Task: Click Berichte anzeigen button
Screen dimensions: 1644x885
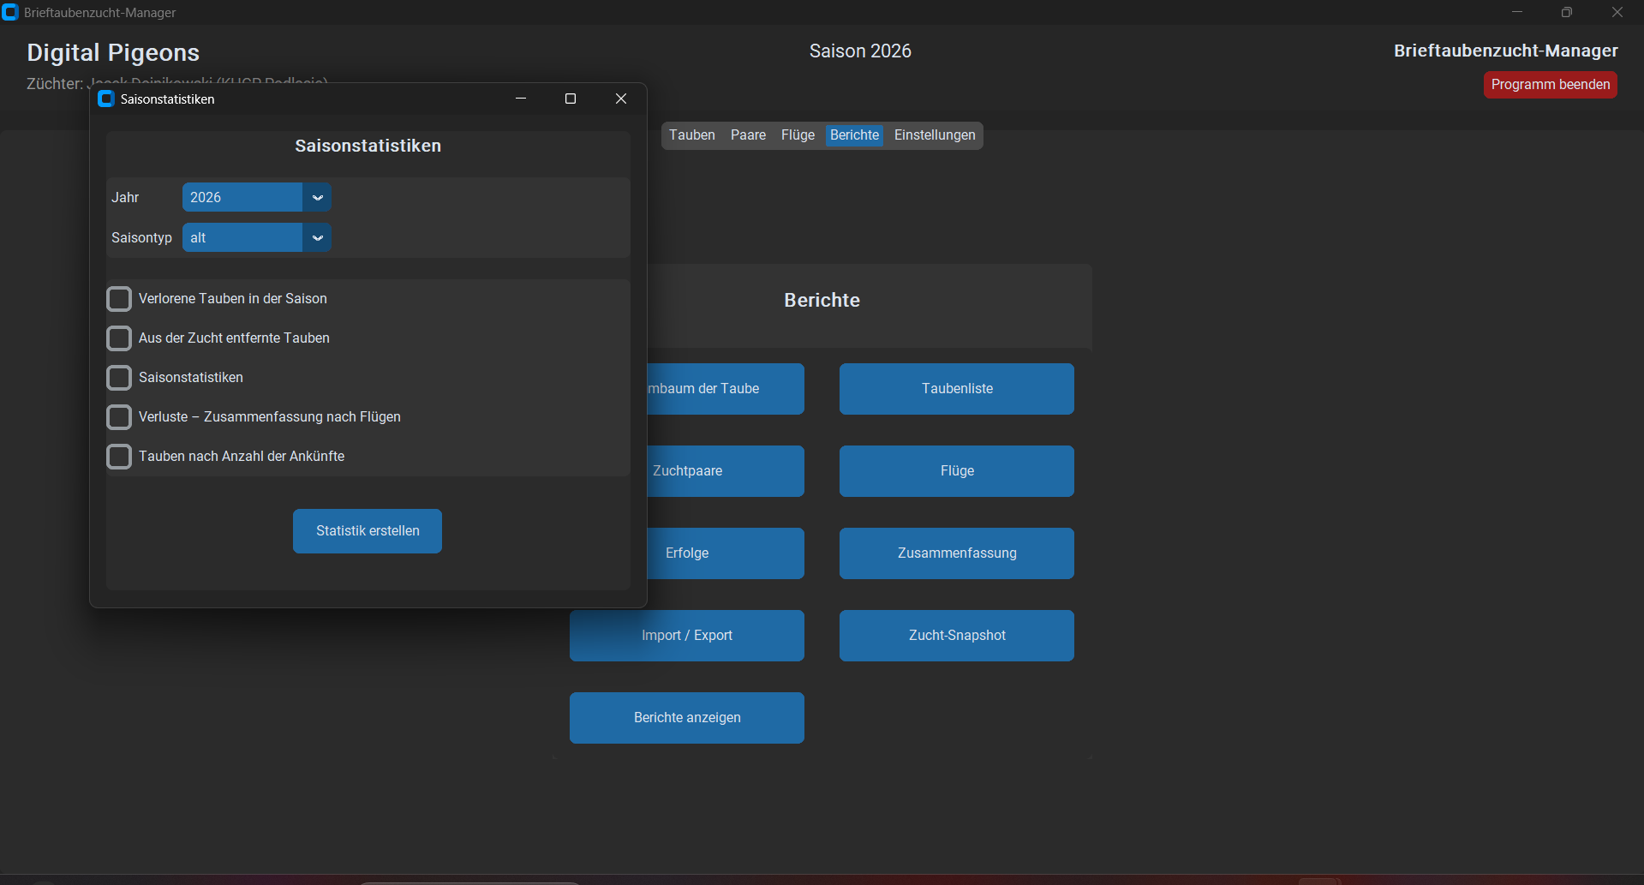Action: [x=687, y=718]
